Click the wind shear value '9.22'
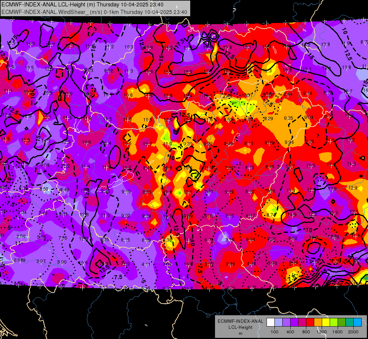The height and width of the screenshot is (339, 368). tap(208, 144)
